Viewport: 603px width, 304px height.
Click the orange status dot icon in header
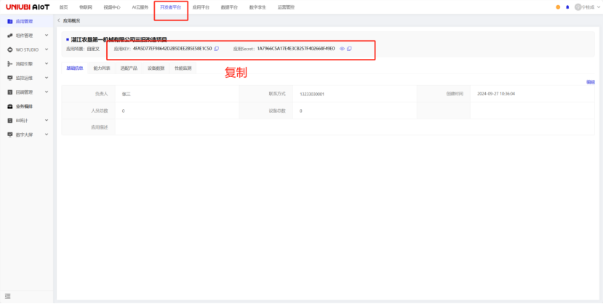(x=558, y=7)
